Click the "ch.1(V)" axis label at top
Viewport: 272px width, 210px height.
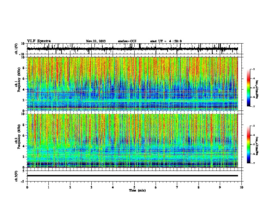pyautogui.click(x=16, y=49)
